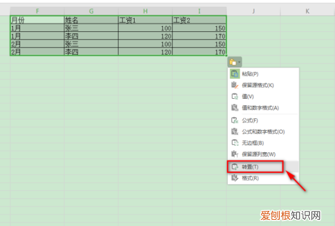Select 保留源格式(K) paste option

point(263,85)
